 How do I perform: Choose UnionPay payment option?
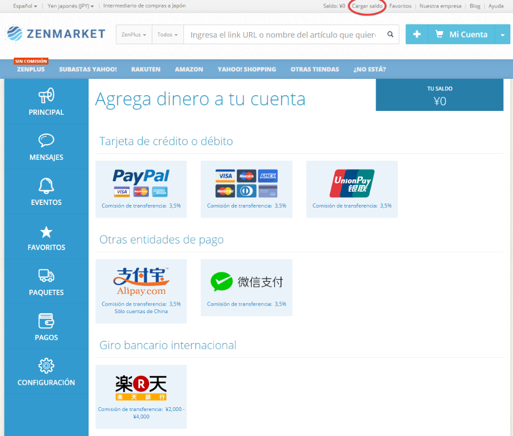(x=352, y=189)
